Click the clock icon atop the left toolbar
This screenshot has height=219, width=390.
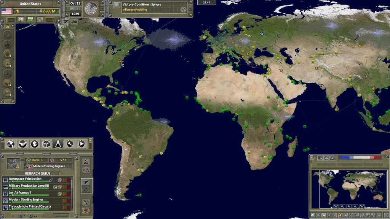click(8, 34)
